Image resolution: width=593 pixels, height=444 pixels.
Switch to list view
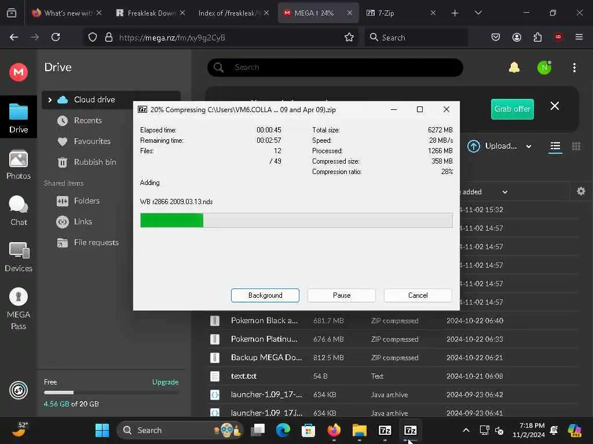(x=555, y=146)
